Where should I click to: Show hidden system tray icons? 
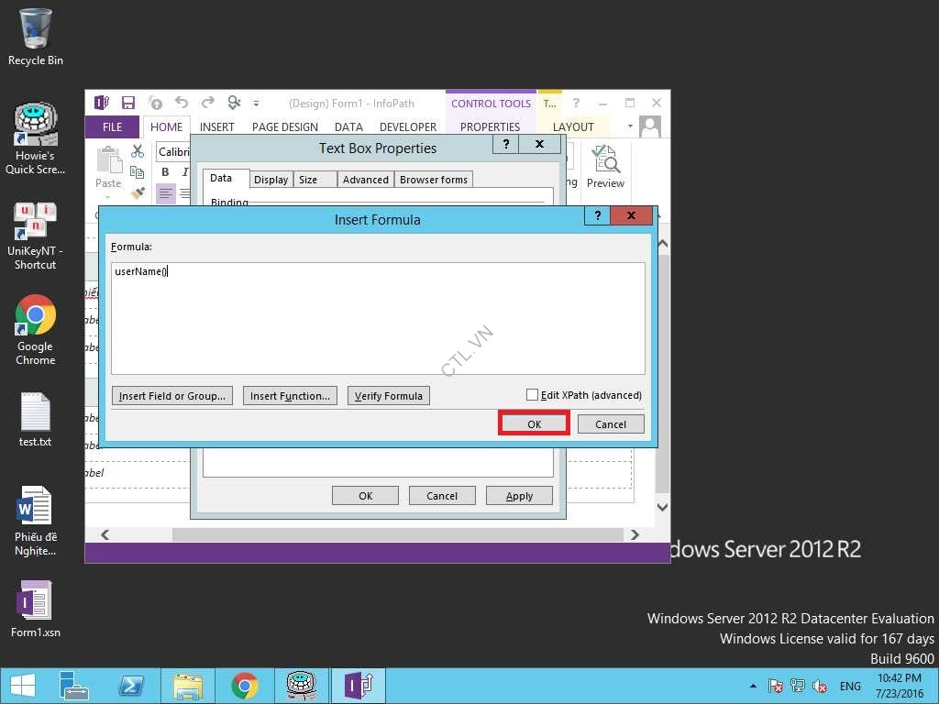coord(754,686)
